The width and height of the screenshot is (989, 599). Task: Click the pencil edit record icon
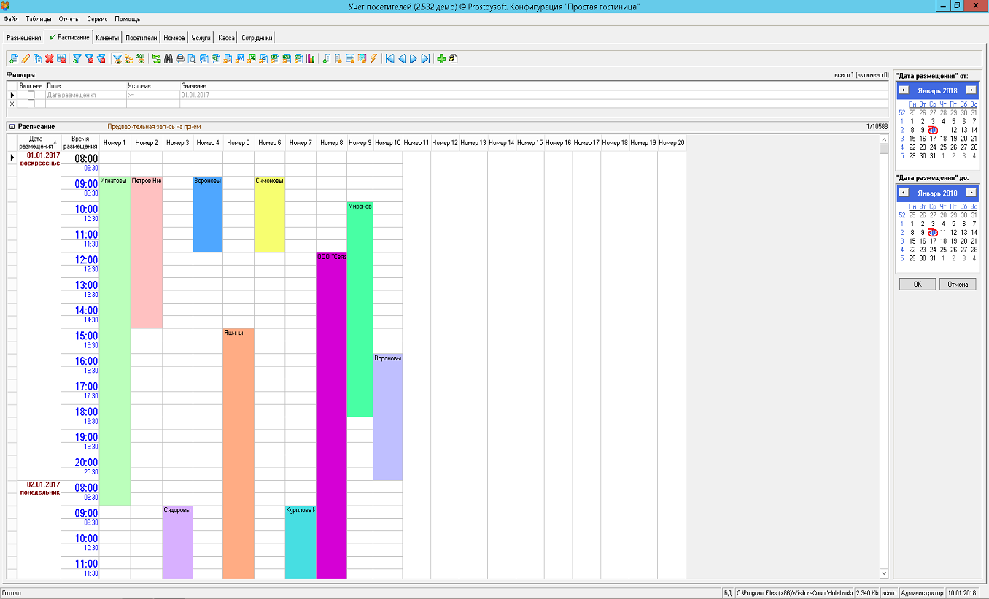(25, 58)
